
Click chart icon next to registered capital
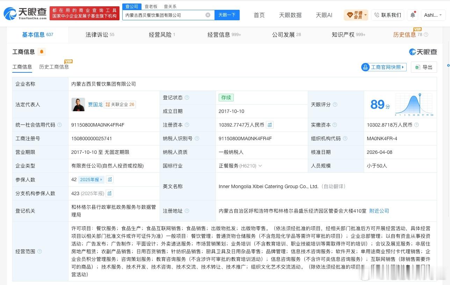270,125
